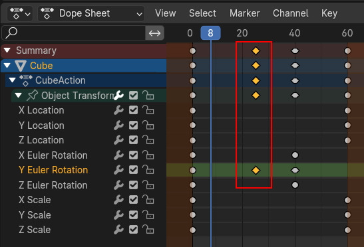Toggle Z Scale modifiers wrench
The width and height of the screenshot is (364, 247).
[118, 230]
